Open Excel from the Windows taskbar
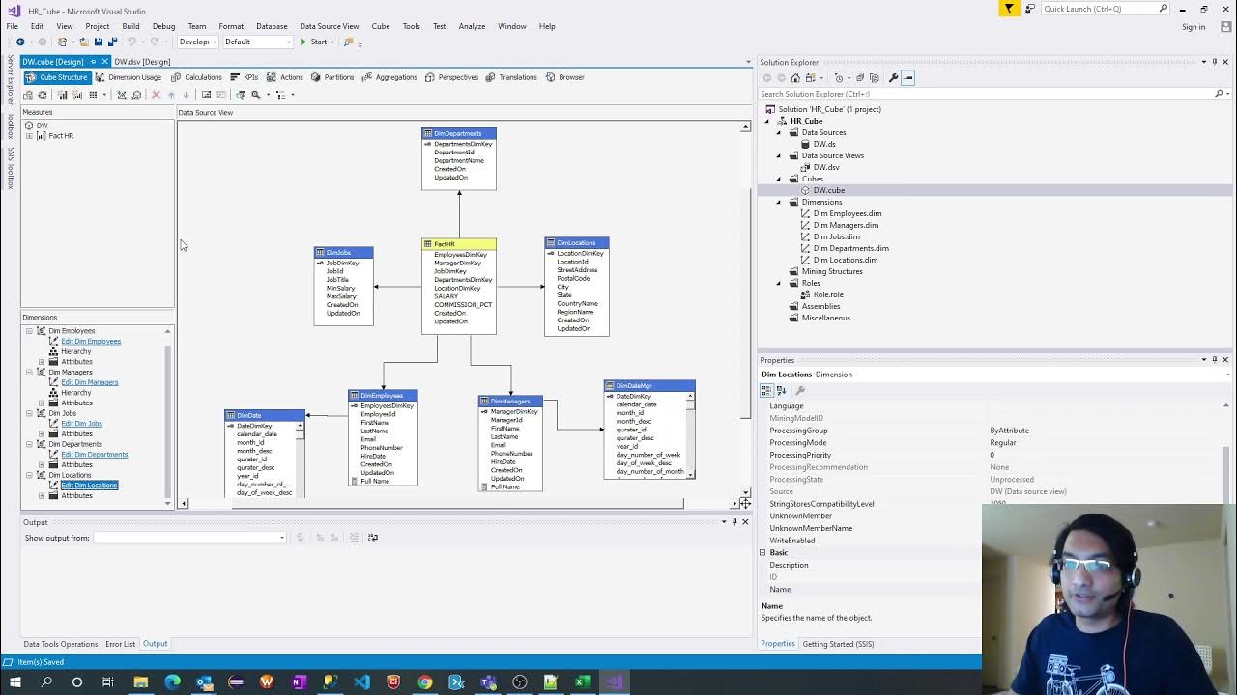The image size is (1237, 695). pyautogui.click(x=583, y=682)
